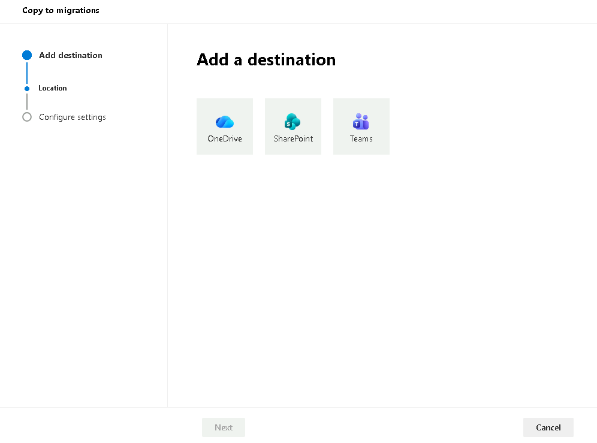Jump to Configure settings step
The height and width of the screenshot is (443, 597).
[73, 117]
